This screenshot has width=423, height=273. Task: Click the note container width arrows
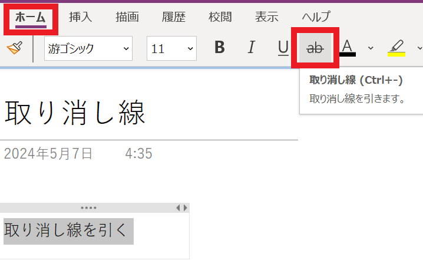[x=181, y=208]
